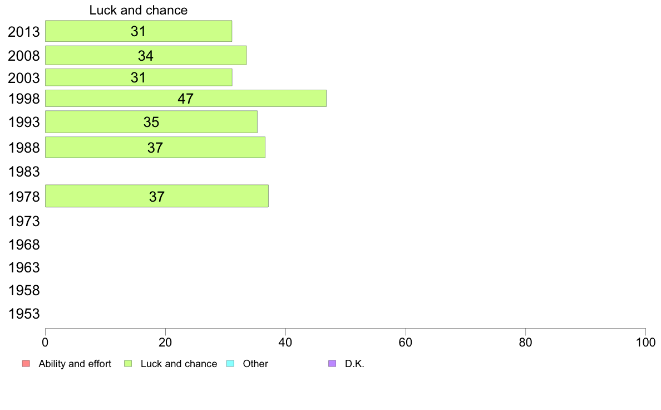Image resolution: width=661 pixels, height=410 pixels.
Task: Click the 2003 bar
Action: (138, 77)
